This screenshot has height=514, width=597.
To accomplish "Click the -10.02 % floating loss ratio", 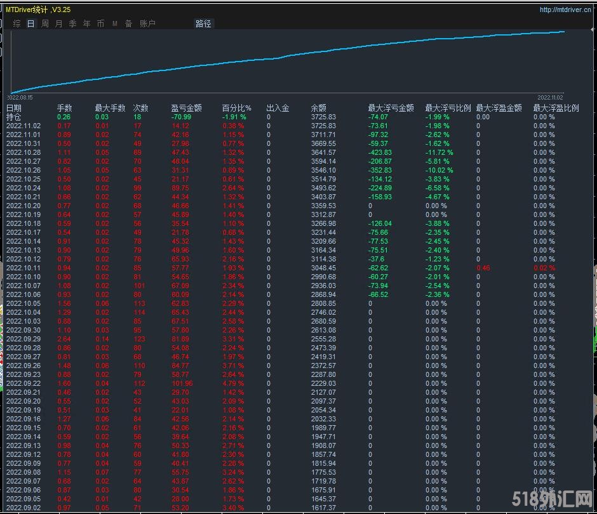I will coord(439,171).
